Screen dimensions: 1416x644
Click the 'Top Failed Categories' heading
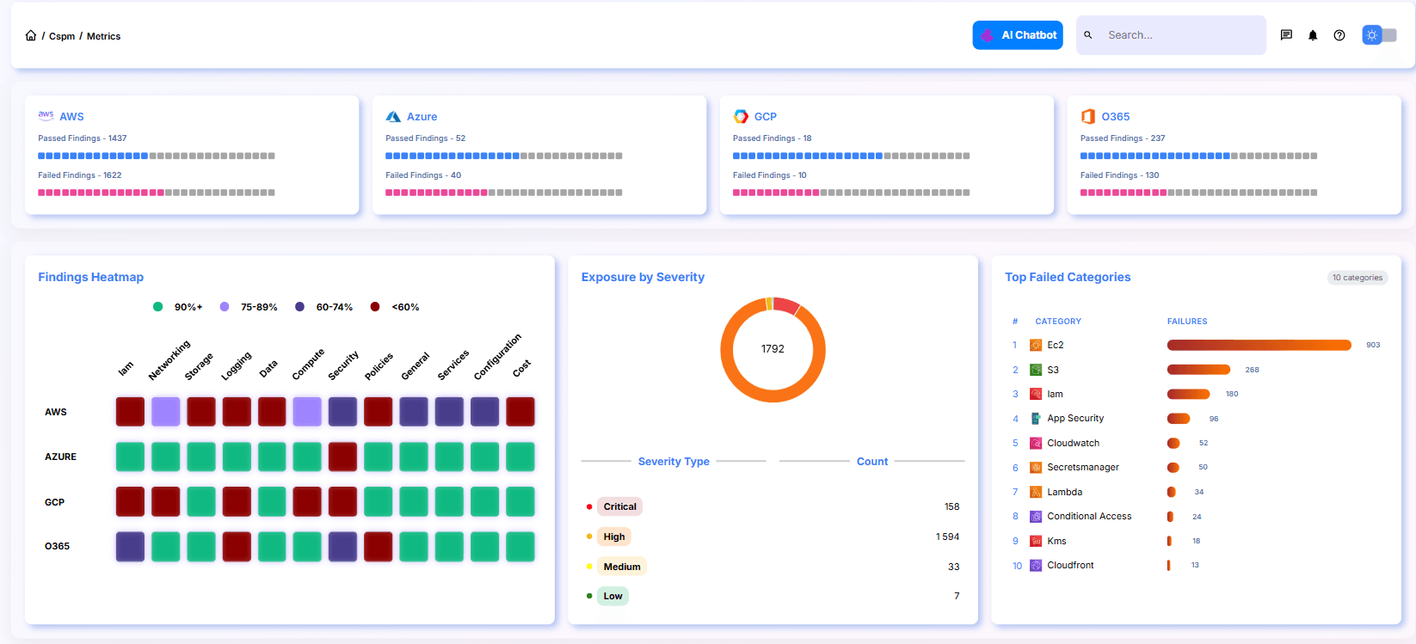click(1068, 277)
